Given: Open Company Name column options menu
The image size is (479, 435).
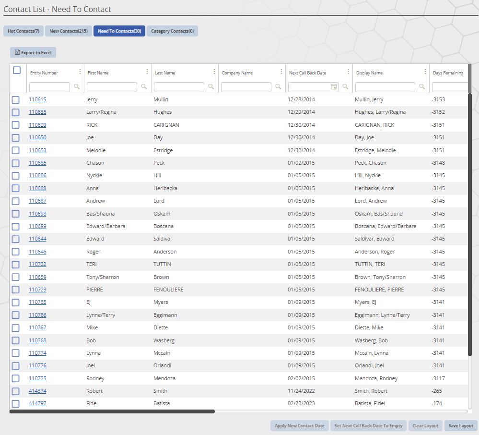Looking at the screenshot, I should 281,72.
